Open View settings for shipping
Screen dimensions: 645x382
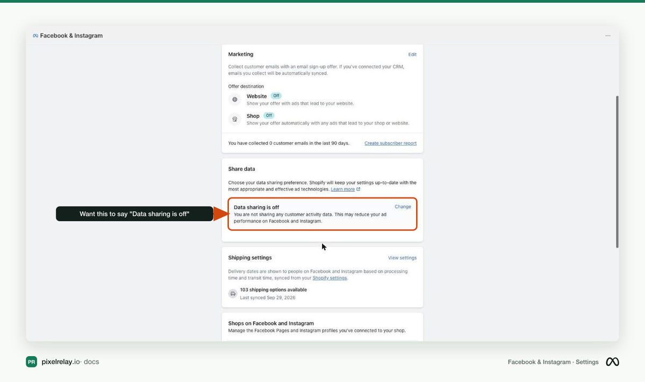click(402, 258)
